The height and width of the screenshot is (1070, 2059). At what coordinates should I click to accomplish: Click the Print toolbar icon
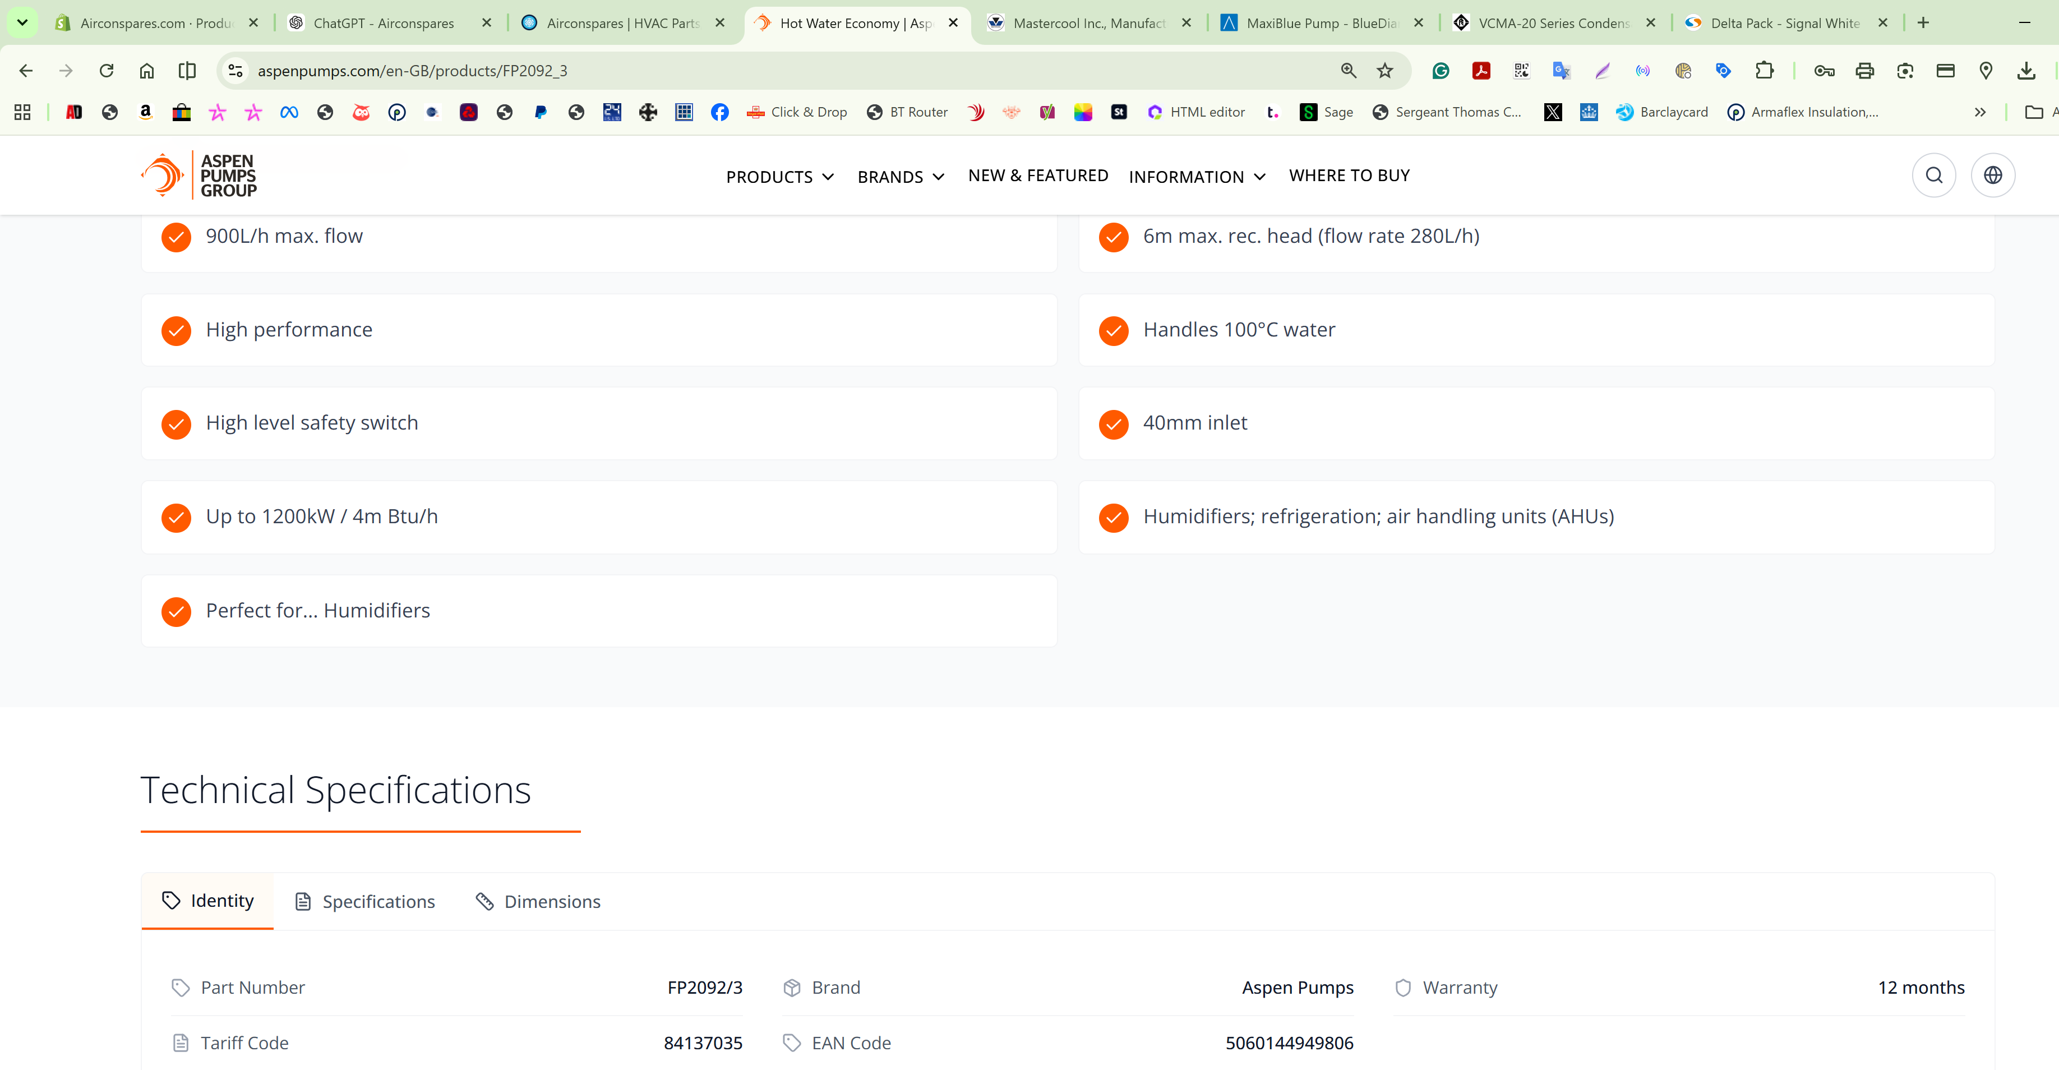[1865, 71]
